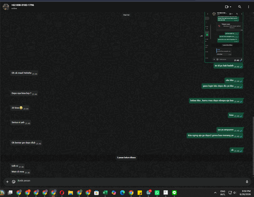
Task: Select the 'Main di mna' message
Action: coord(20,172)
